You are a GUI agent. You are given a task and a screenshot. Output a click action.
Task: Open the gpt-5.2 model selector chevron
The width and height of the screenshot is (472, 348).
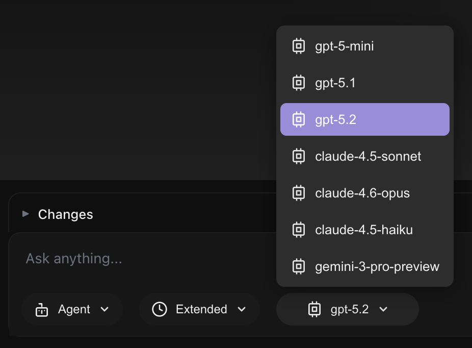[383, 309]
